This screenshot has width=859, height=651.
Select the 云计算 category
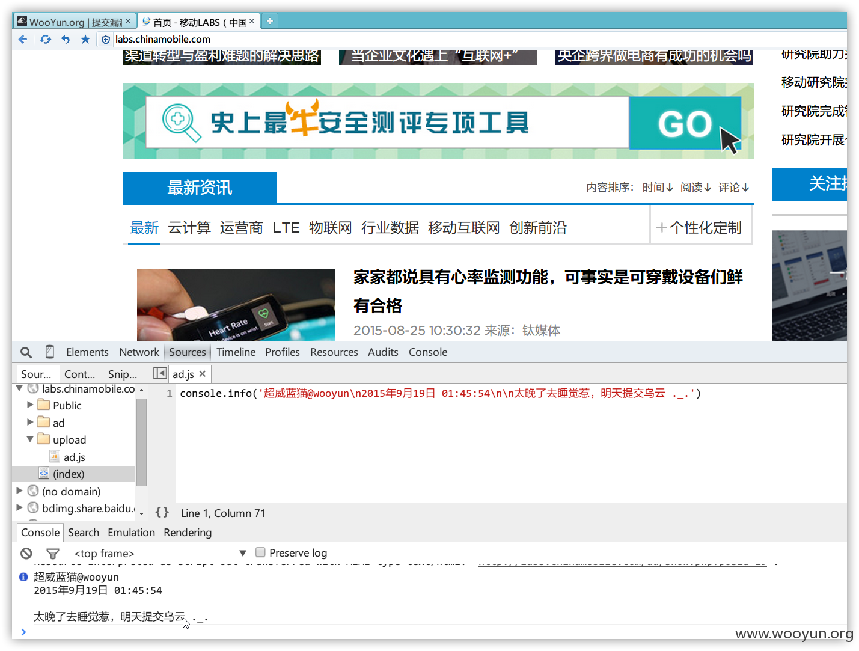[189, 228]
